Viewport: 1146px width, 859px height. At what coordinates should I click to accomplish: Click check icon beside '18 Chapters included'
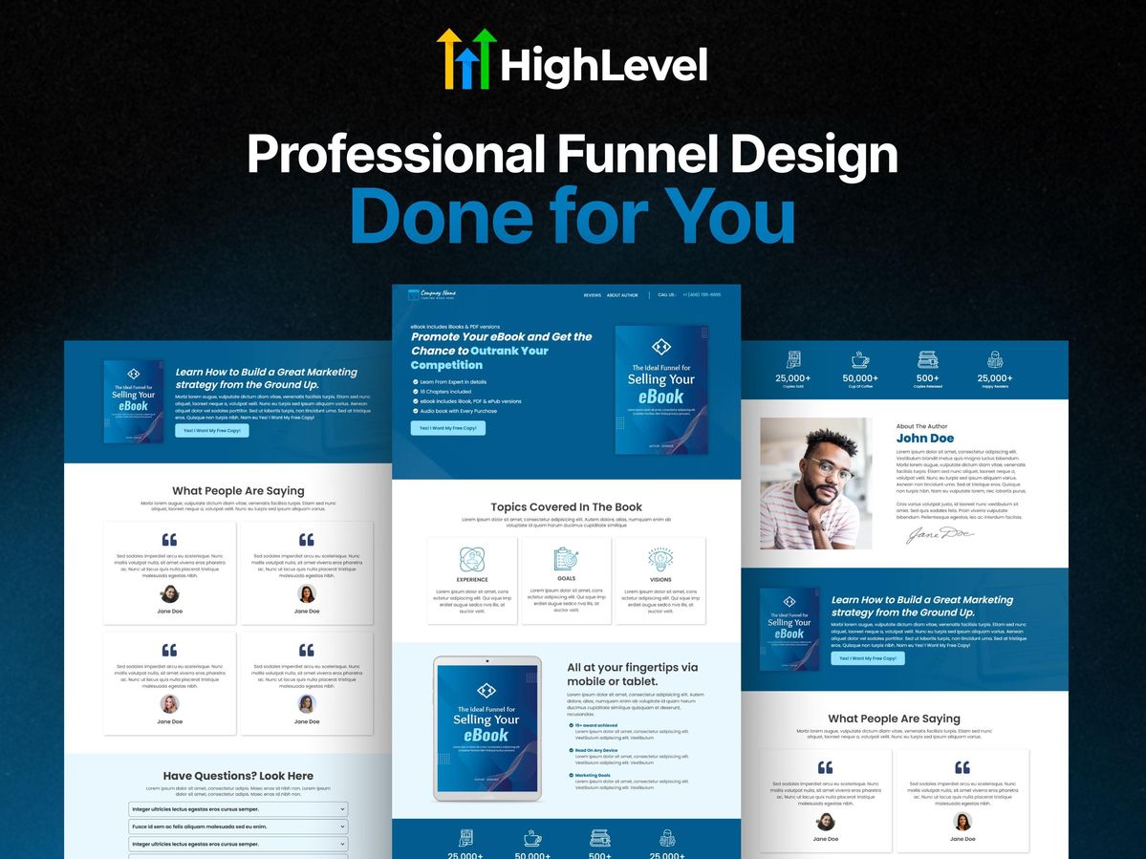415,392
